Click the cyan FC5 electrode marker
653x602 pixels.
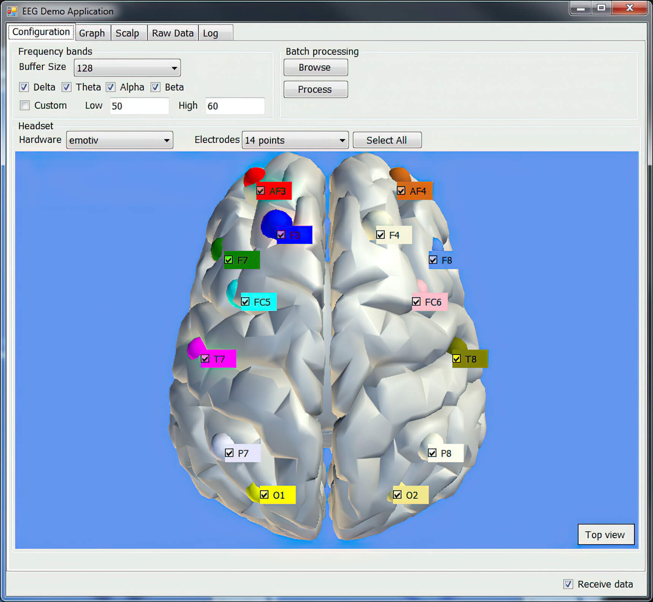tap(233, 292)
